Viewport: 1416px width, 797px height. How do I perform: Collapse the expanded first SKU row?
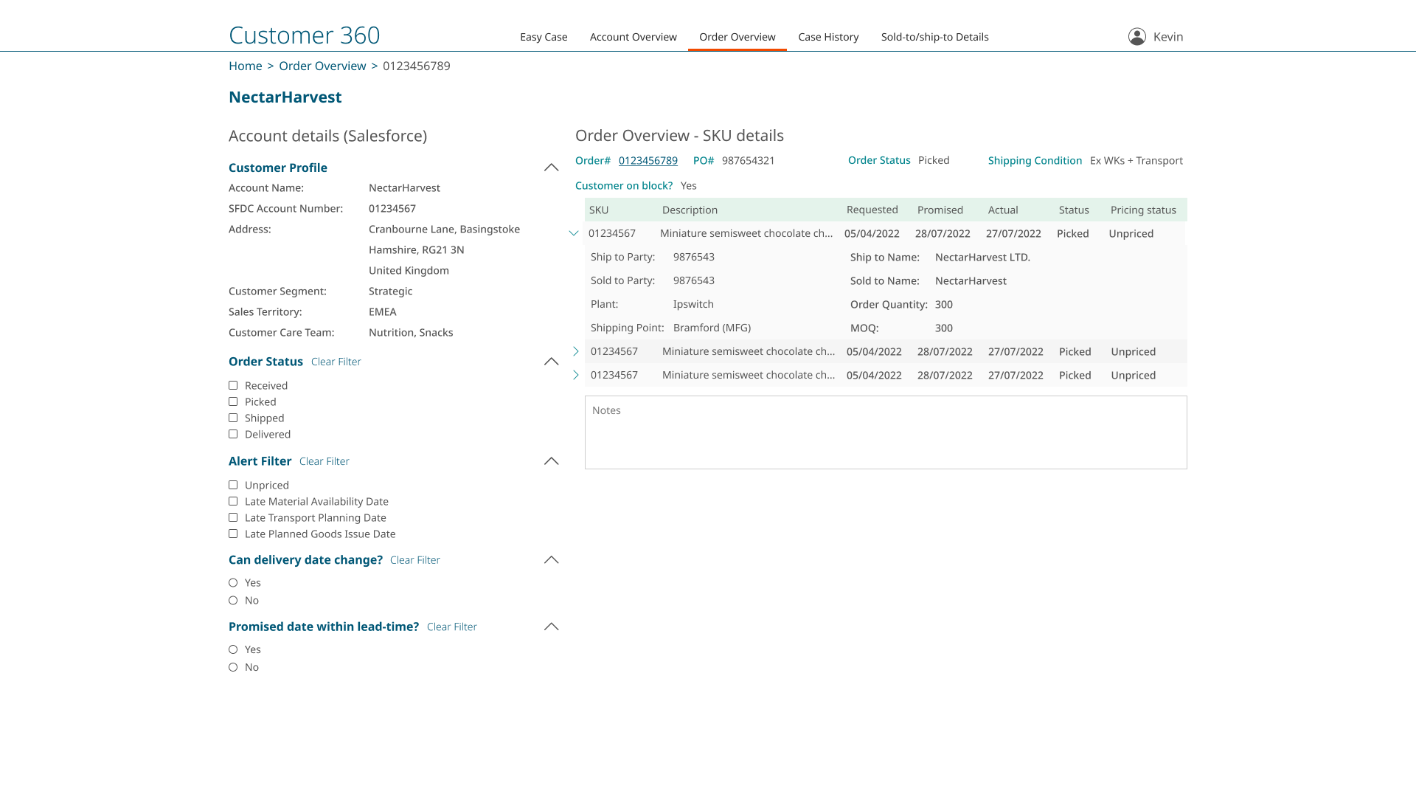tap(575, 232)
